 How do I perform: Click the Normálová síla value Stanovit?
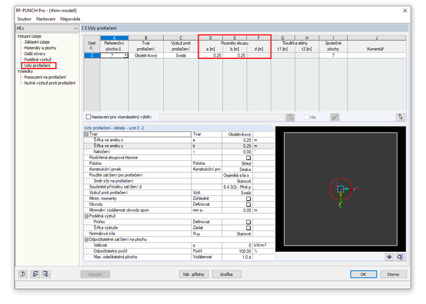pyautogui.click(x=237, y=233)
